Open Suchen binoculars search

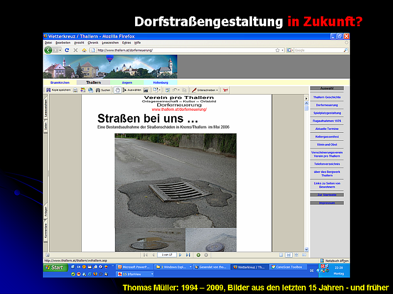coord(103,90)
